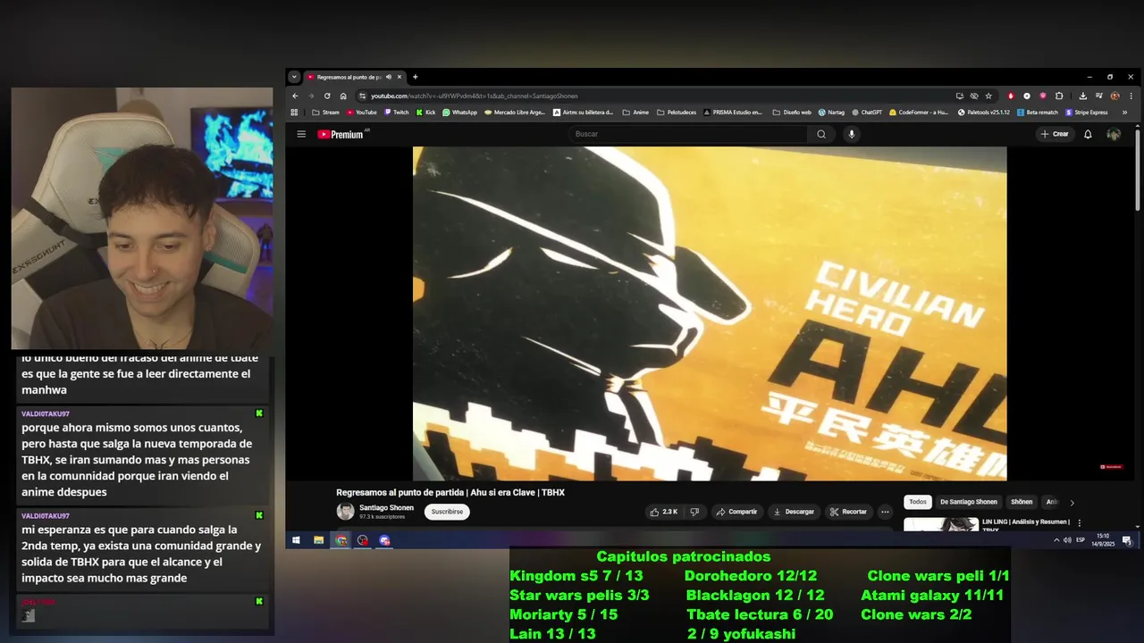Click the YouTube page vertical scrollbar
1144x643 pixels.
tap(1137, 170)
